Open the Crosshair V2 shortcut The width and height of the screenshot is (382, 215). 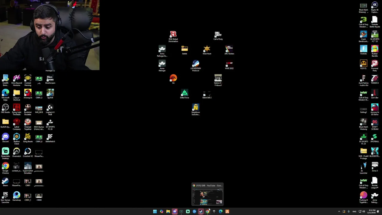[28, 153]
